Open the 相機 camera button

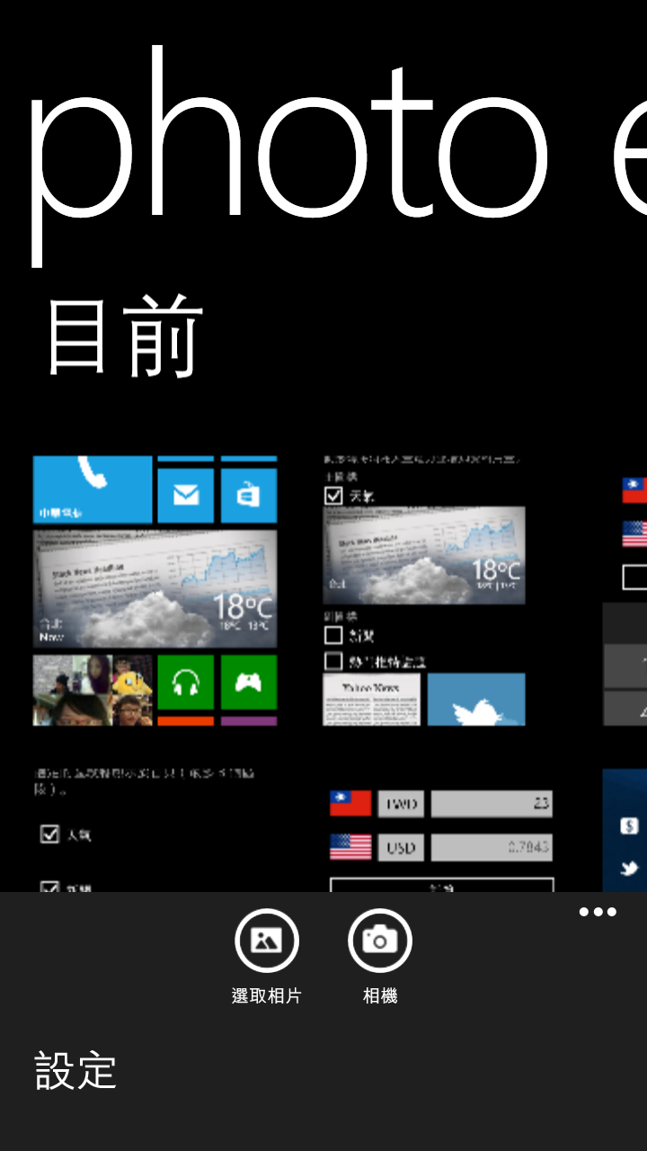[380, 941]
